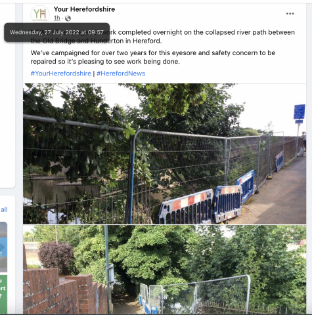Image resolution: width=312 pixels, height=315 pixels.
Task: Click the green panel at bottom left
Action: [x=3, y=294]
